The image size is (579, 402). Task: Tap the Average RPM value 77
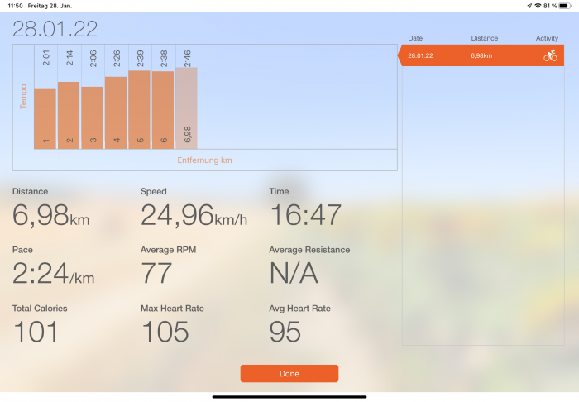pyautogui.click(x=156, y=273)
